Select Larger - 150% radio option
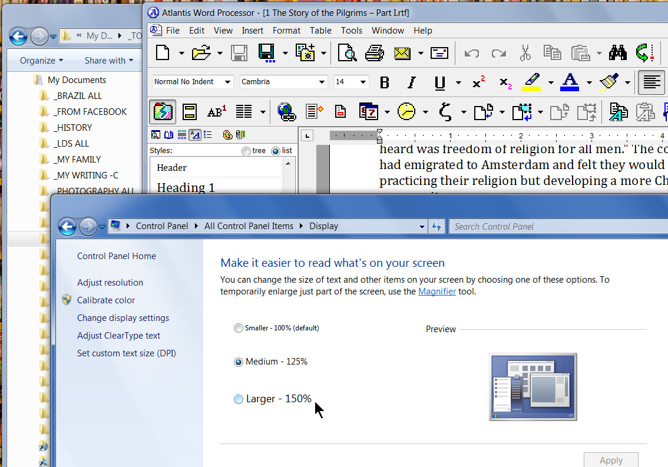The image size is (668, 467). tap(238, 399)
